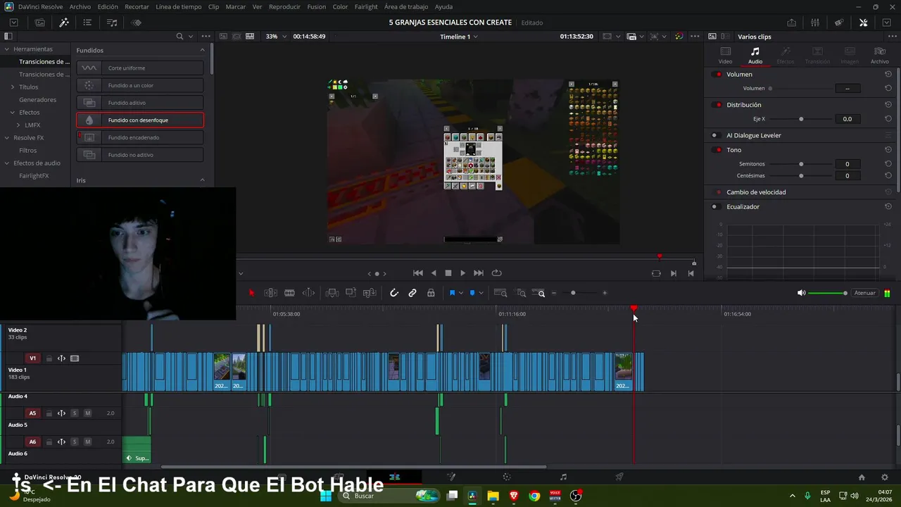Select the red arrow Selection tool

coord(252,293)
